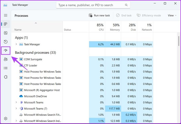Open the Startup apps icon in sidebar
The image size is (181, 124).
6,50
